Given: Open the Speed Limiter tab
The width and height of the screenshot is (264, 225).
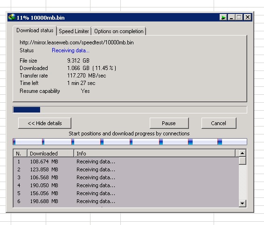Looking at the screenshot, I should point(74,31).
